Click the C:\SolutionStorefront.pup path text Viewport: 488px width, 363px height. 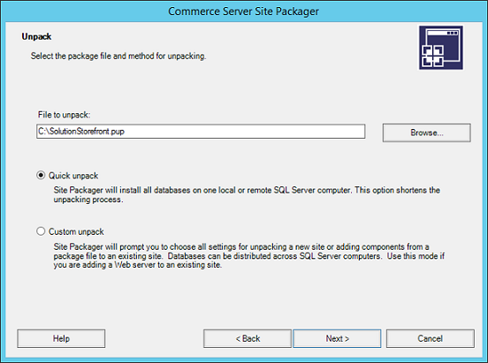click(81, 132)
